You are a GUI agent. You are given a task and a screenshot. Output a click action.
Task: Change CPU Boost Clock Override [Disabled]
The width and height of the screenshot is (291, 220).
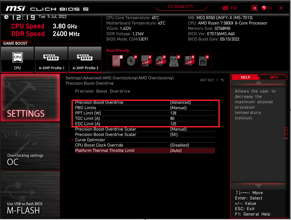coord(145,145)
